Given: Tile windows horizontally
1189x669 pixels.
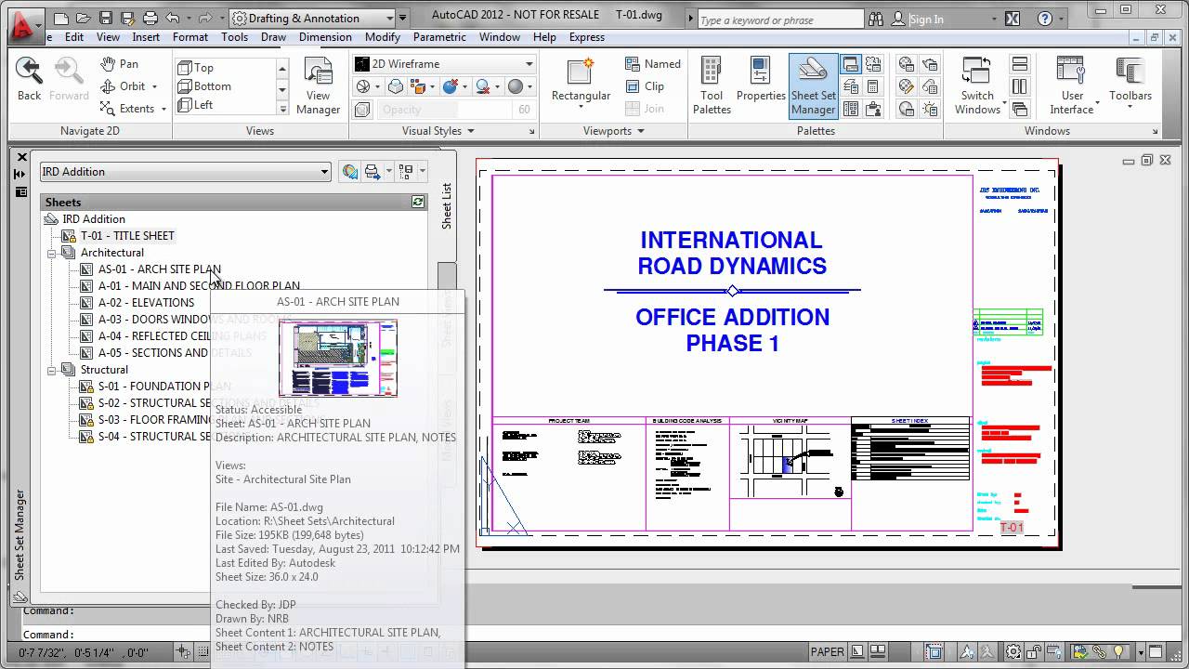Looking at the screenshot, I should coord(1020,64).
